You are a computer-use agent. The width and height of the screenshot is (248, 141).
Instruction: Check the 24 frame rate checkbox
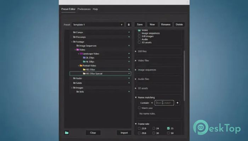(154, 128)
